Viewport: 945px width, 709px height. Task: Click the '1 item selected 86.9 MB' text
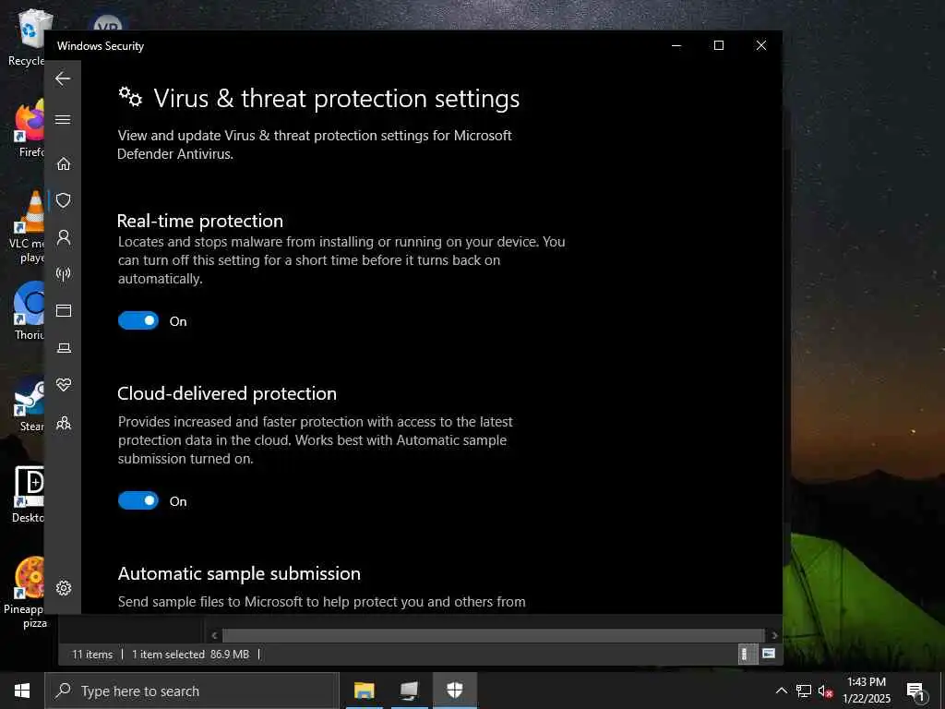(190, 655)
